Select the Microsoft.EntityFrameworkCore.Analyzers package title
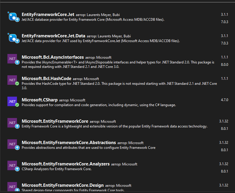Viewport: 235px width, 193px height. click(66, 164)
